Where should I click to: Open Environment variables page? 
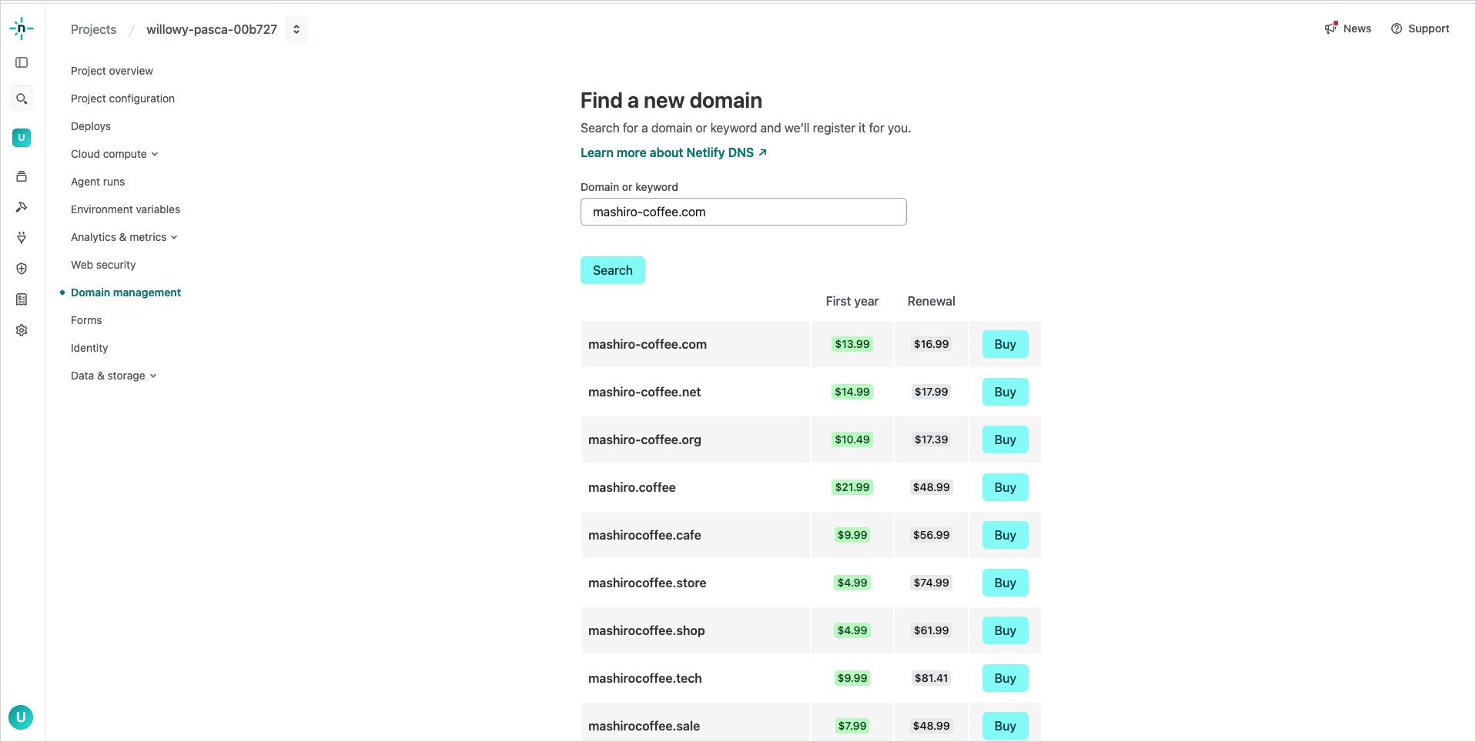(x=126, y=209)
